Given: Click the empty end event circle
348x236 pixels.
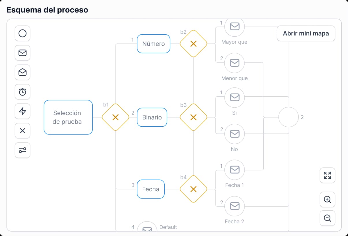Looking at the screenshot, I should click(288, 117).
